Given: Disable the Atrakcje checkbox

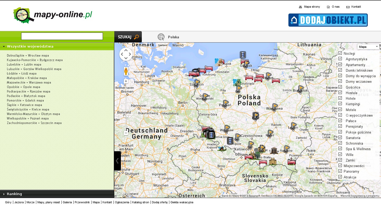Looking at the screenshot, I should pos(340,177).
